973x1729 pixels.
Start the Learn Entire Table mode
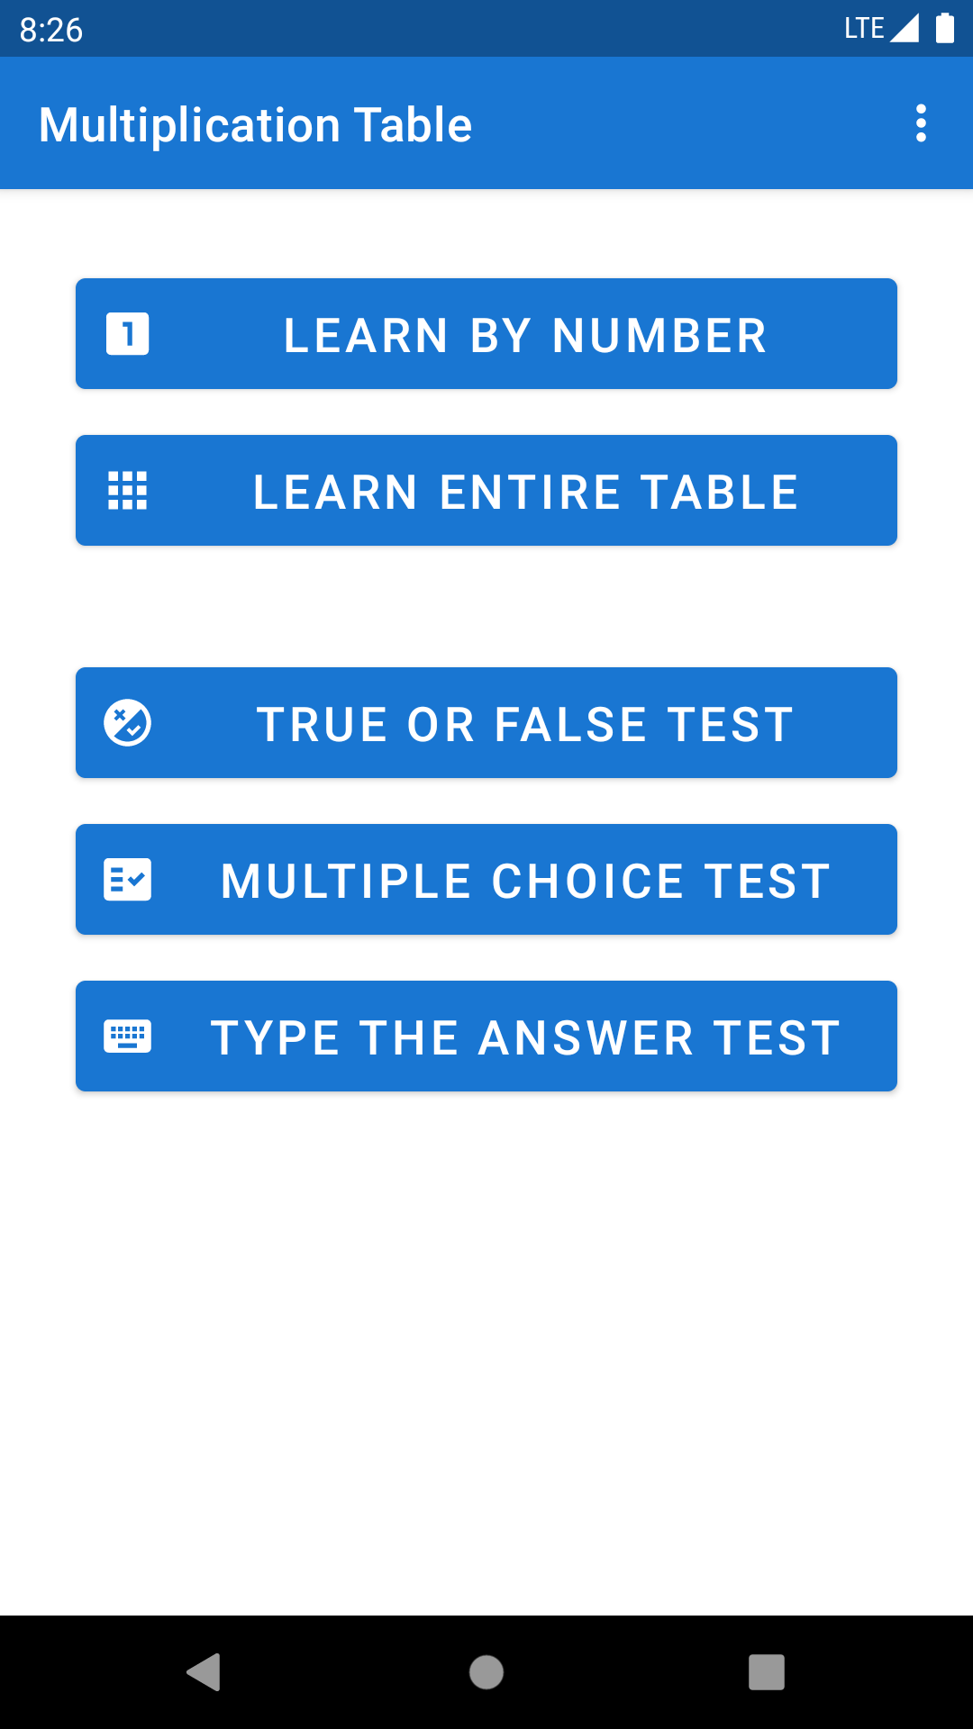click(486, 490)
